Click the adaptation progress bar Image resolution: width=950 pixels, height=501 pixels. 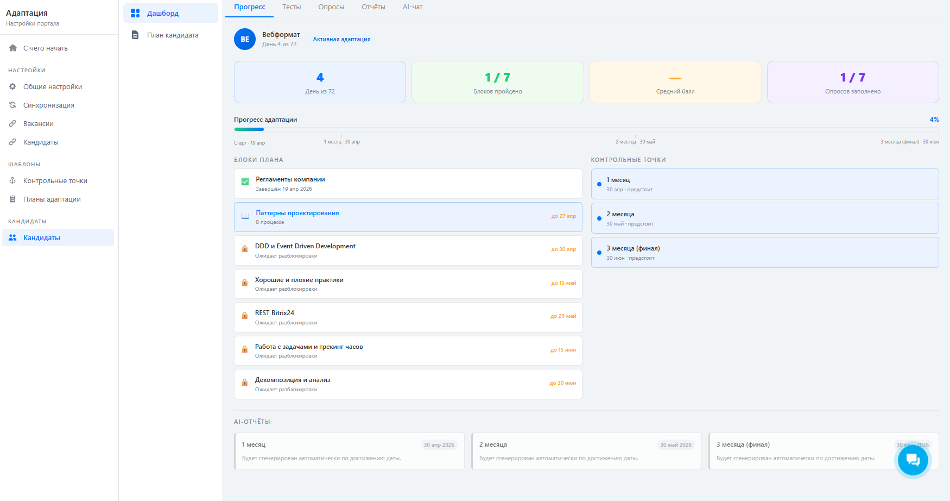pyautogui.click(x=586, y=129)
